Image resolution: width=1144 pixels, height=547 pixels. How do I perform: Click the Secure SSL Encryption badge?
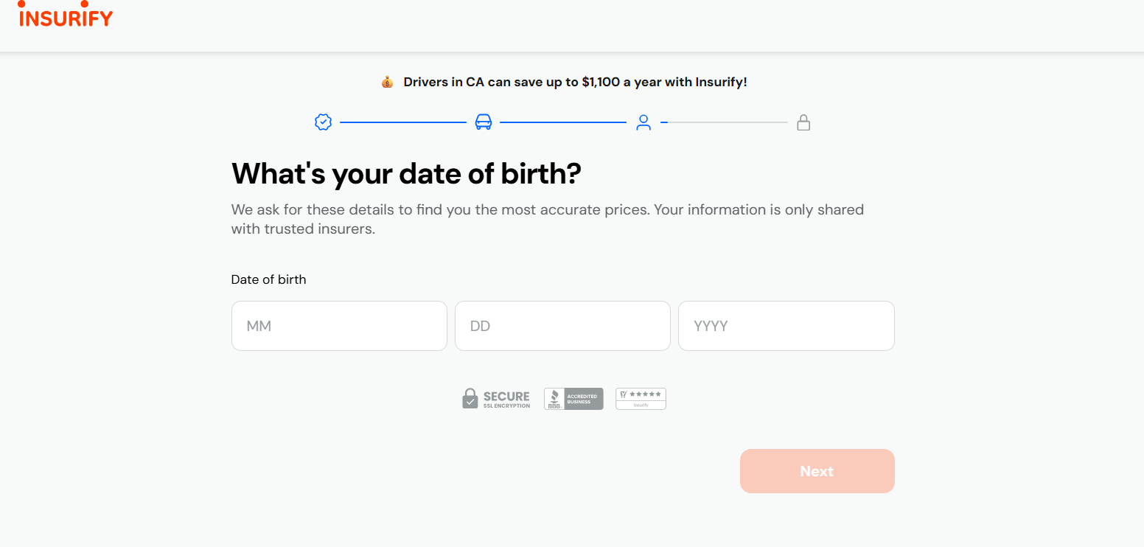(496, 399)
